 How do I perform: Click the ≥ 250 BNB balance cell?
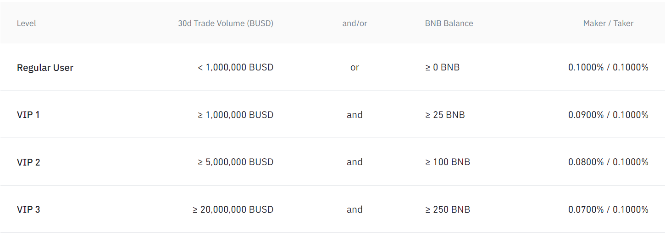coord(447,209)
